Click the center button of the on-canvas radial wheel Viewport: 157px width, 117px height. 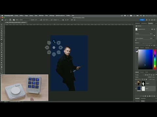point(54,47)
